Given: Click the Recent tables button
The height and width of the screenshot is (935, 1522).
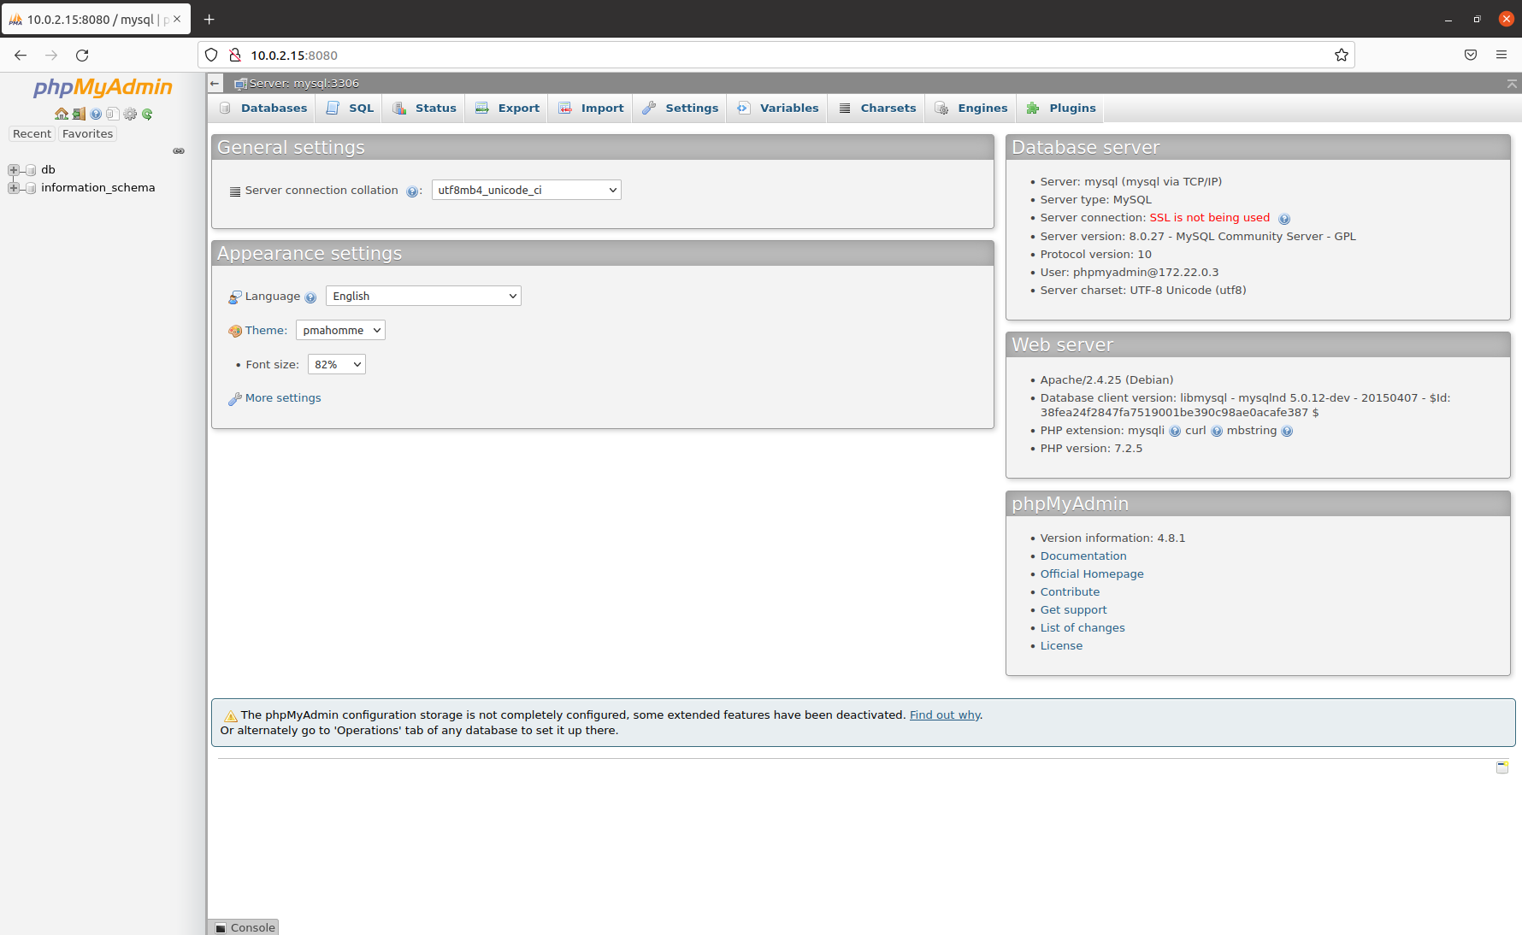Looking at the screenshot, I should (32, 133).
